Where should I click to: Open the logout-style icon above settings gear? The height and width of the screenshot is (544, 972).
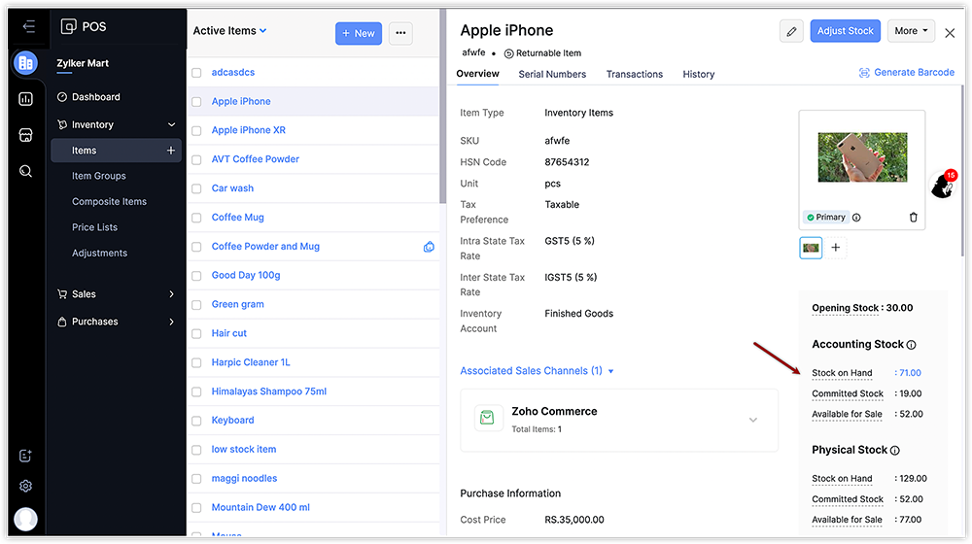[x=25, y=456]
